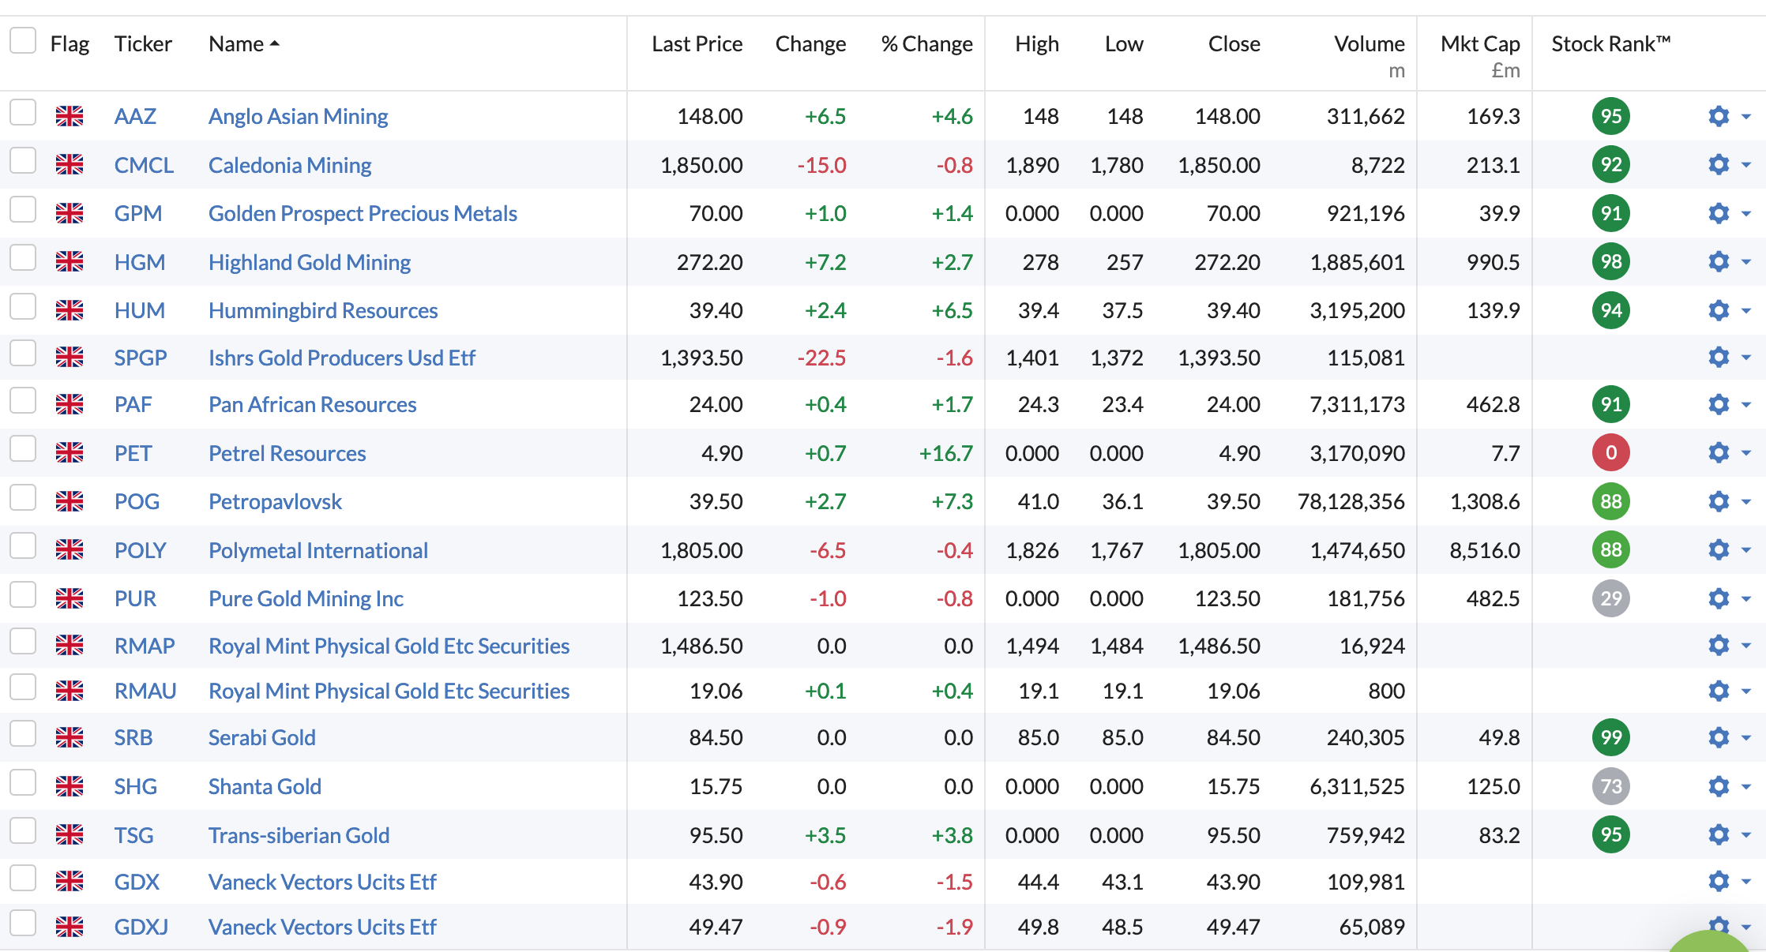Click the High column header
Image resolution: width=1766 pixels, height=952 pixels.
tap(1037, 44)
